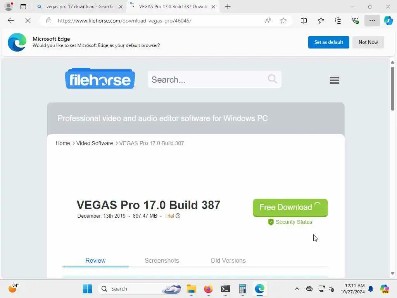Viewport: 397px width, 298px height.
Task: Click the Free Download button
Action: 290,208
